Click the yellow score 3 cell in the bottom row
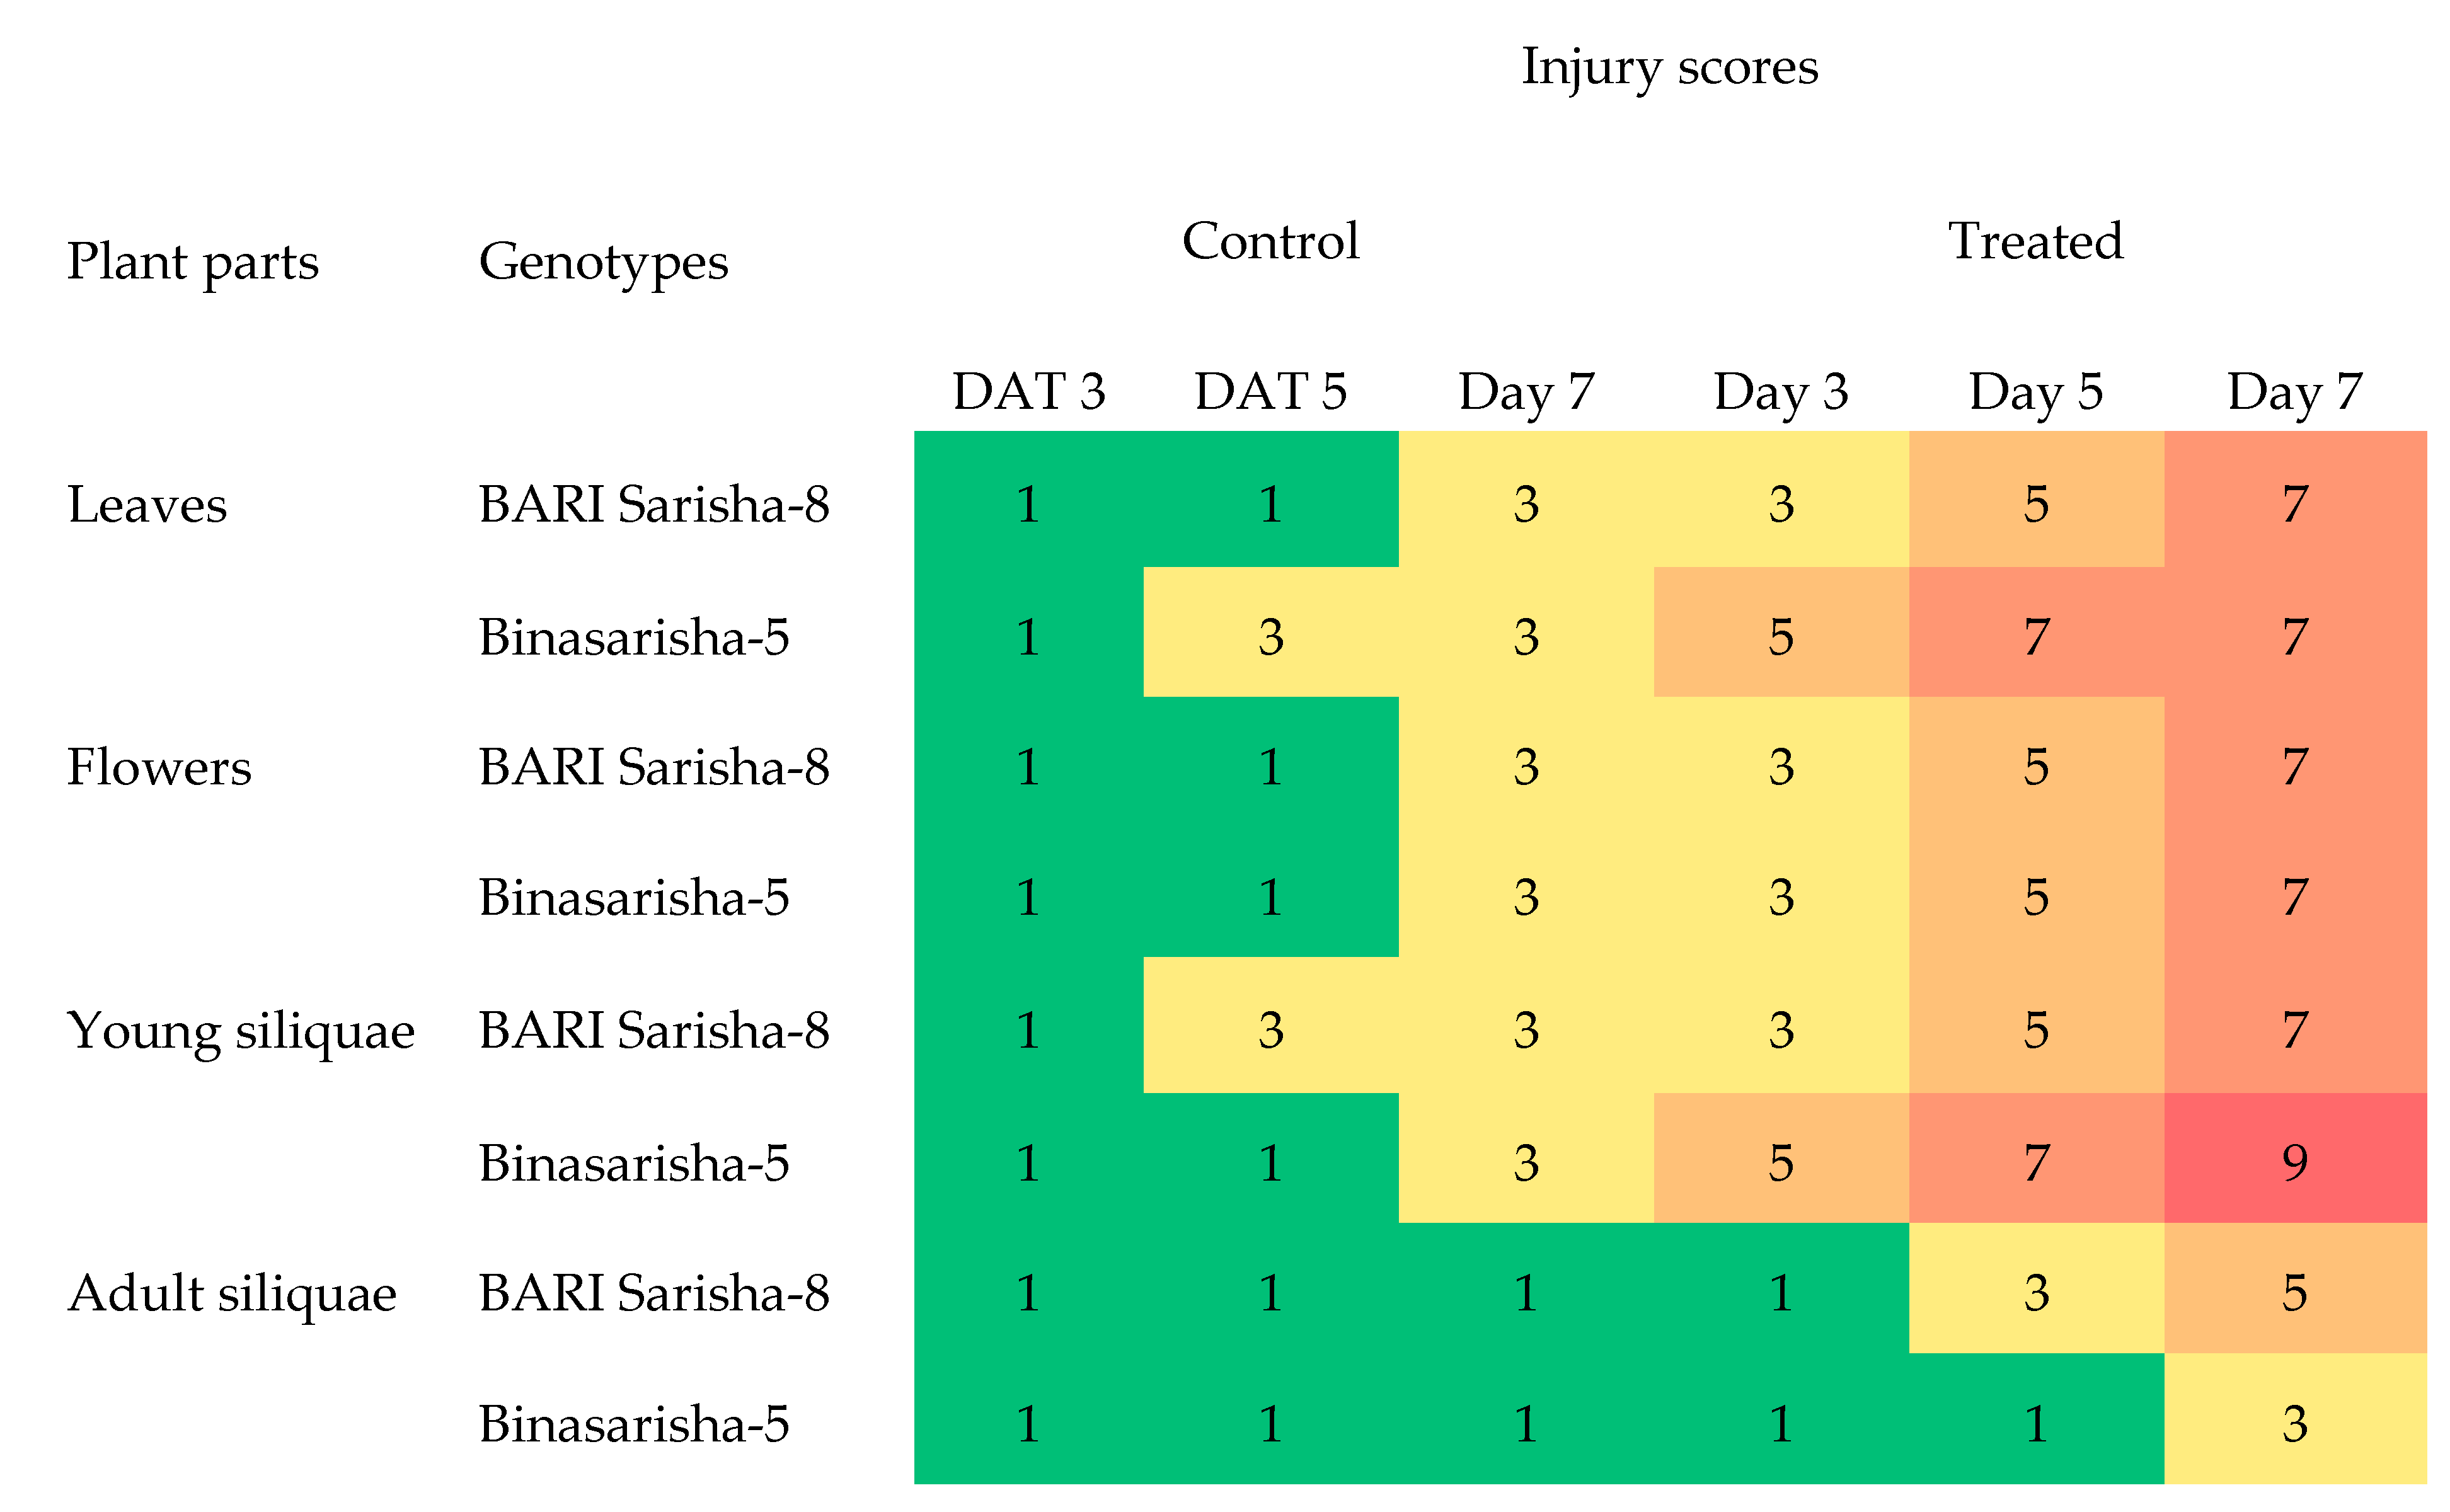The width and height of the screenshot is (2450, 1512). tap(2294, 1424)
